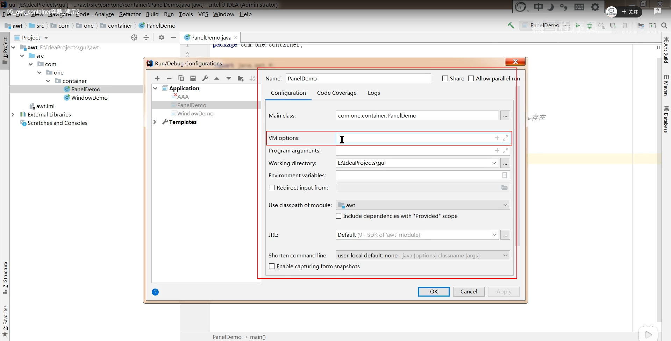Viewport: 671px width, 341px height.
Task: Add new configuration with plus icon
Action: tap(157, 78)
